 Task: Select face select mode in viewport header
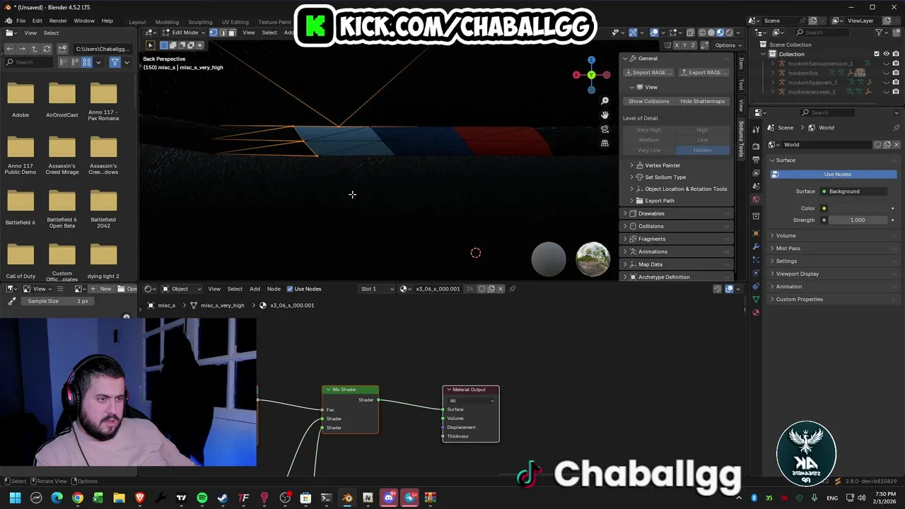231,33
